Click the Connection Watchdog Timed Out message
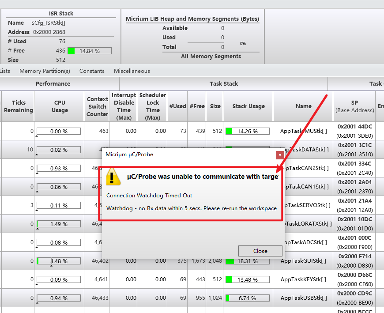 (x=149, y=196)
